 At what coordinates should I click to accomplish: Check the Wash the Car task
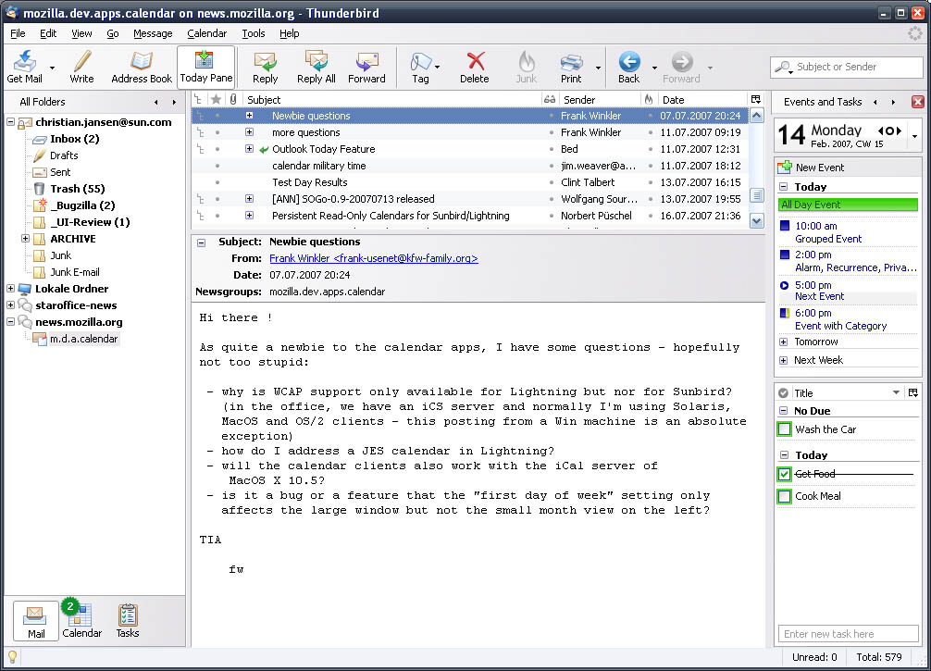[x=785, y=429]
